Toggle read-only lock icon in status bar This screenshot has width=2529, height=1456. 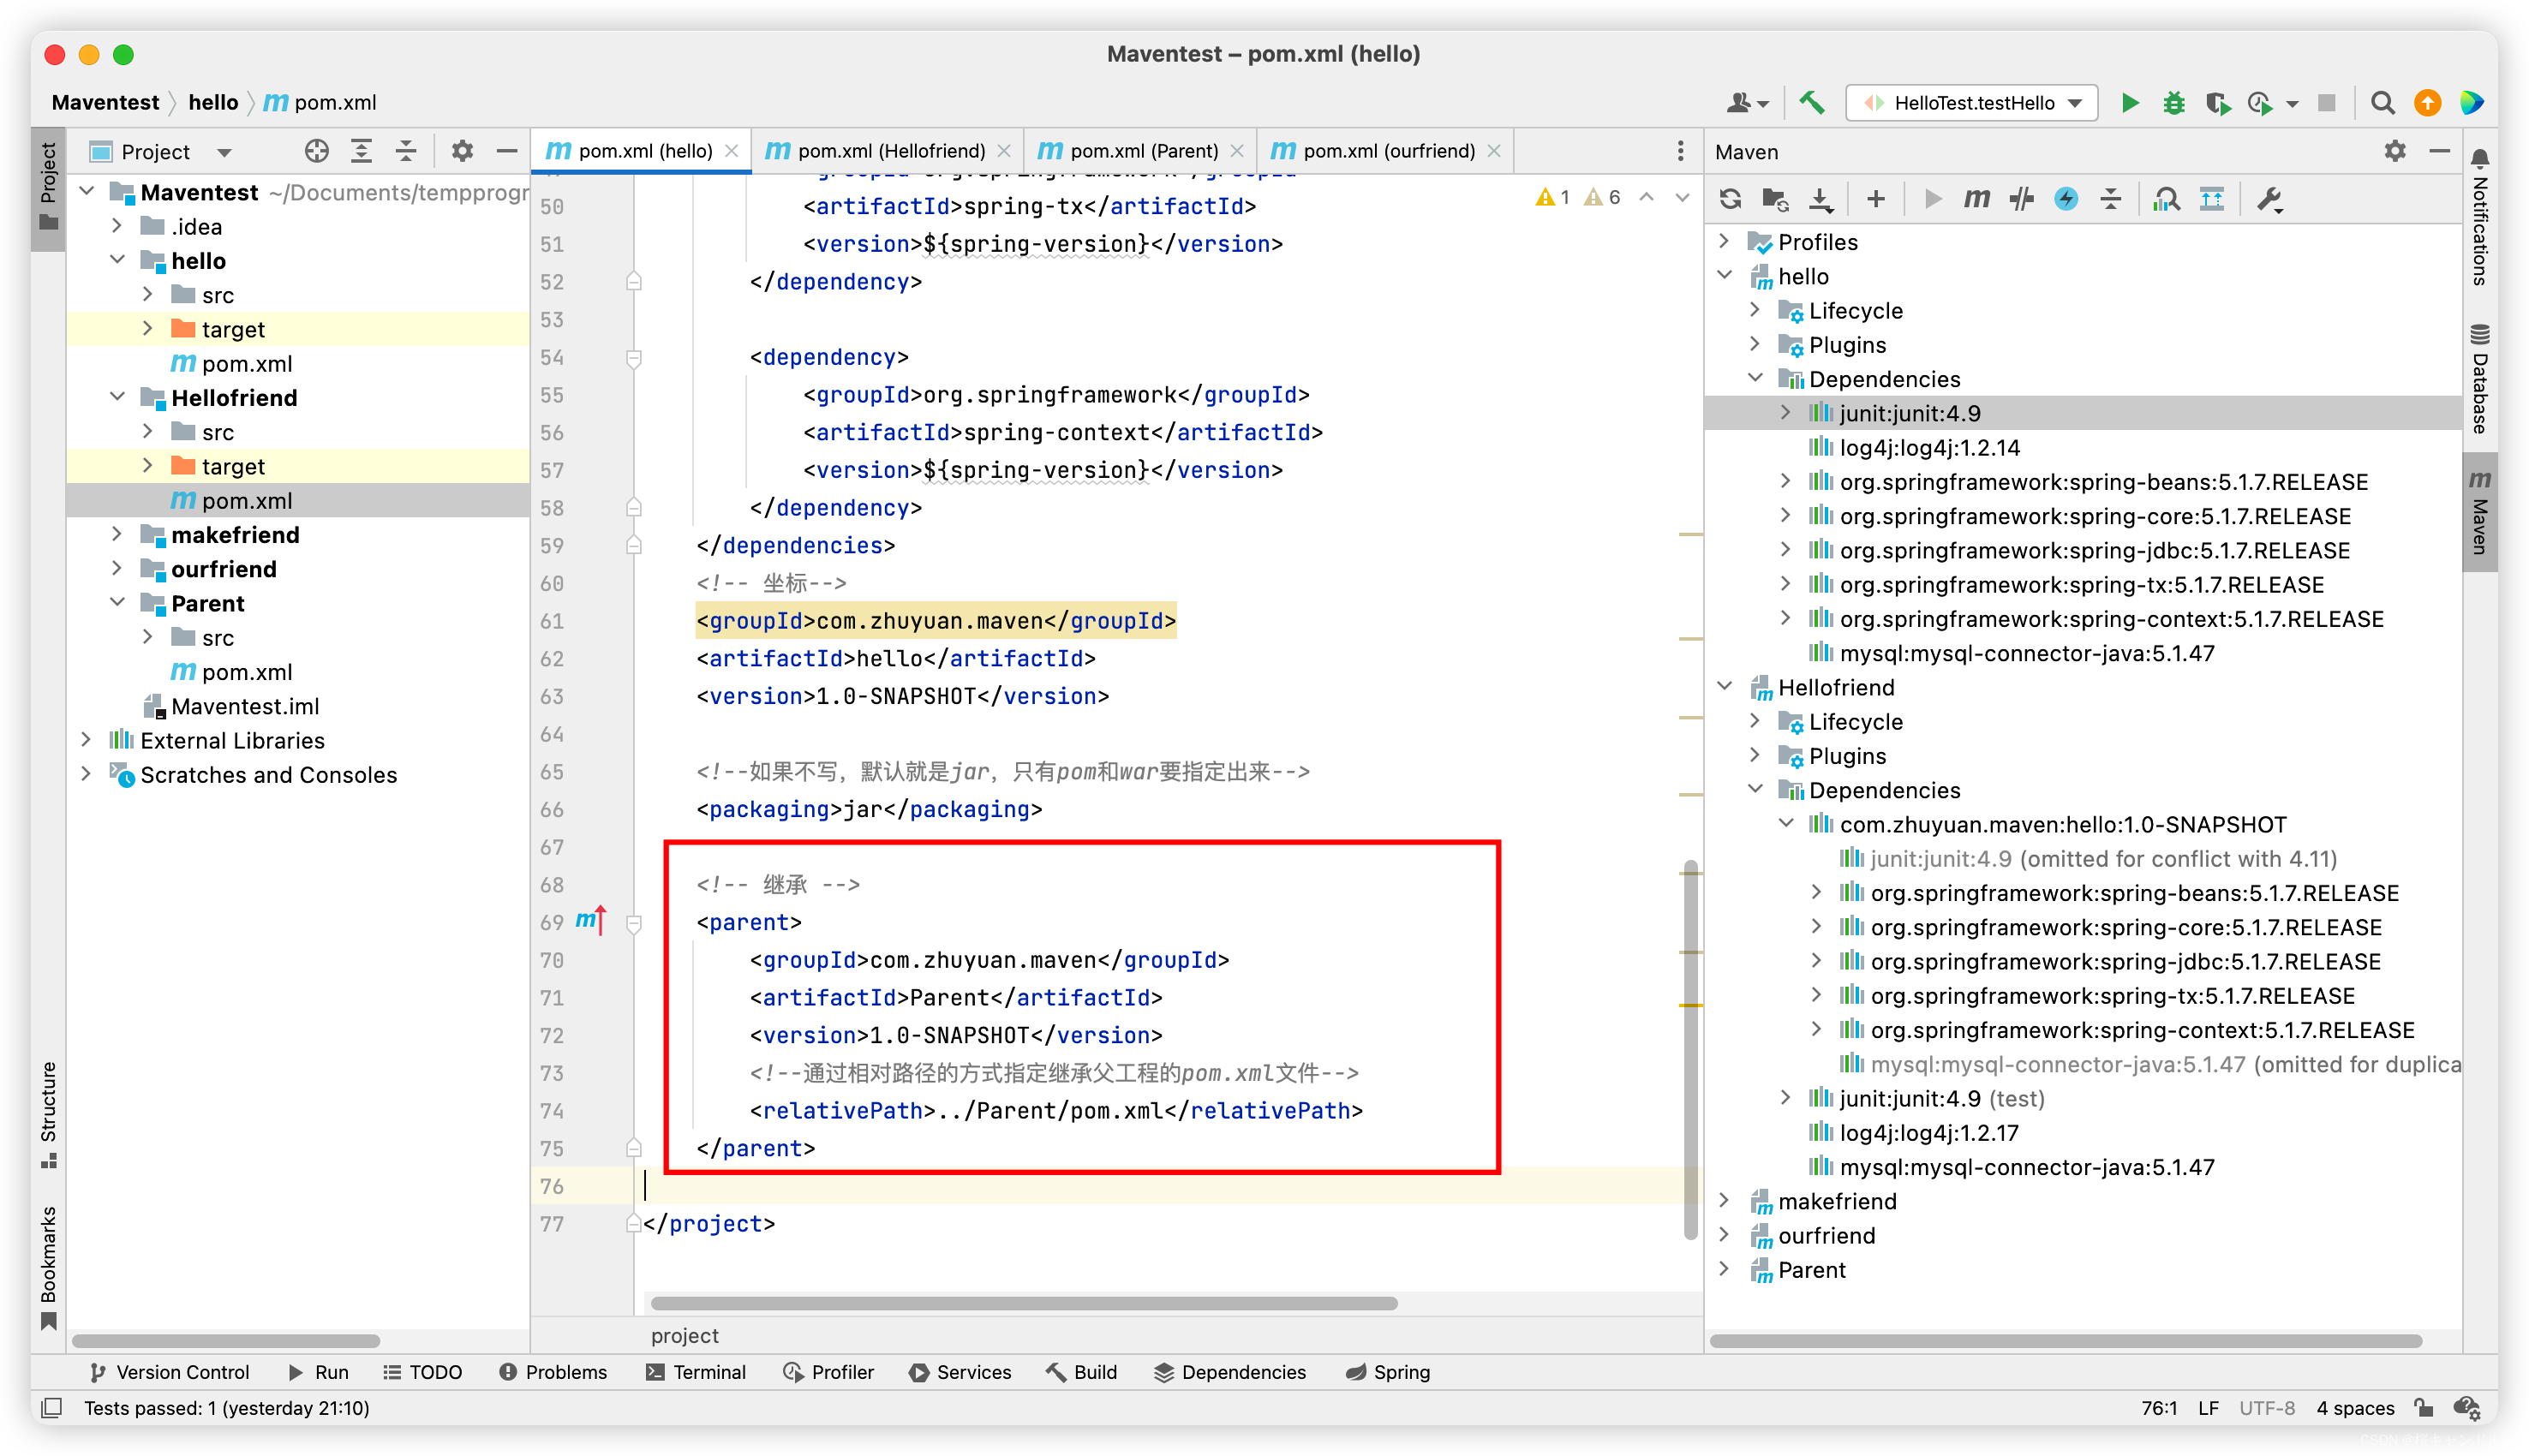[2423, 1407]
